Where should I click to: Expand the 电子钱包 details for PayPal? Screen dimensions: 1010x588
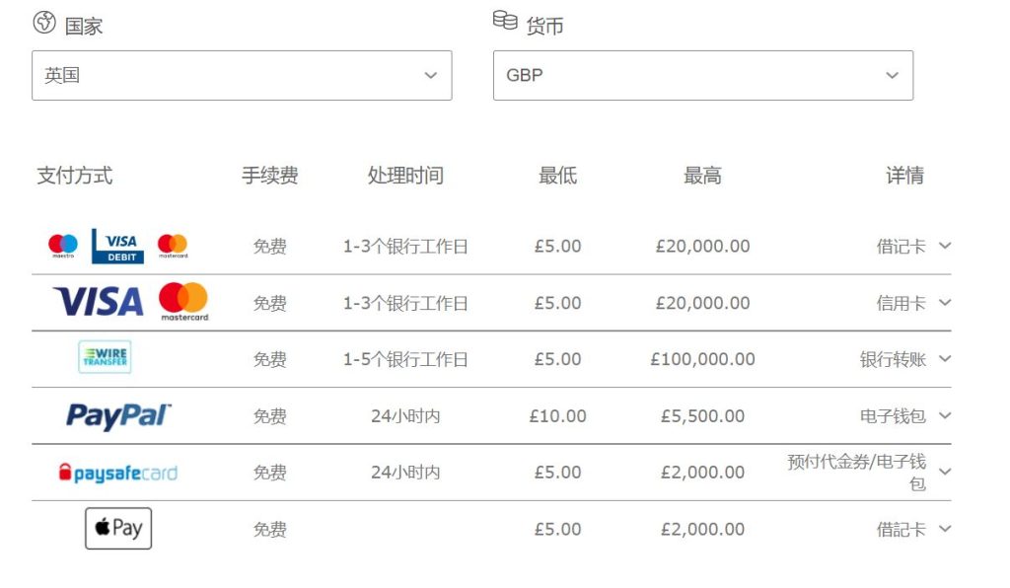click(945, 415)
